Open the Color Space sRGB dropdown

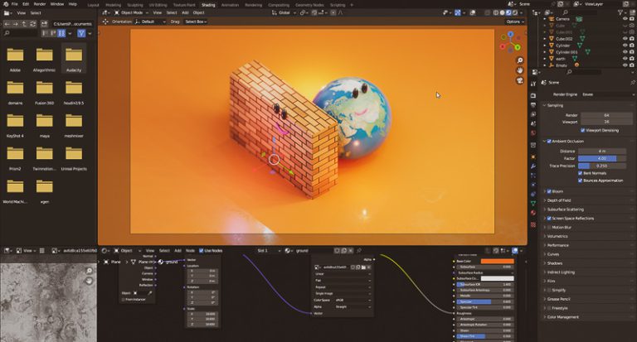coord(353,301)
